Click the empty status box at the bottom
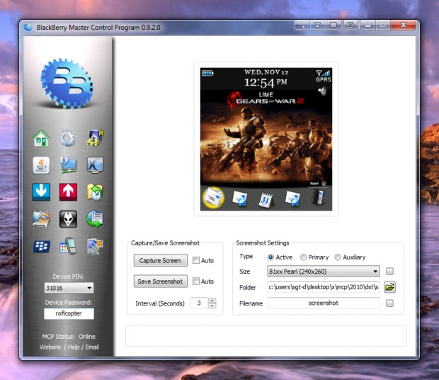Viewport: 439px width, 380px height. pyautogui.click(x=266, y=336)
